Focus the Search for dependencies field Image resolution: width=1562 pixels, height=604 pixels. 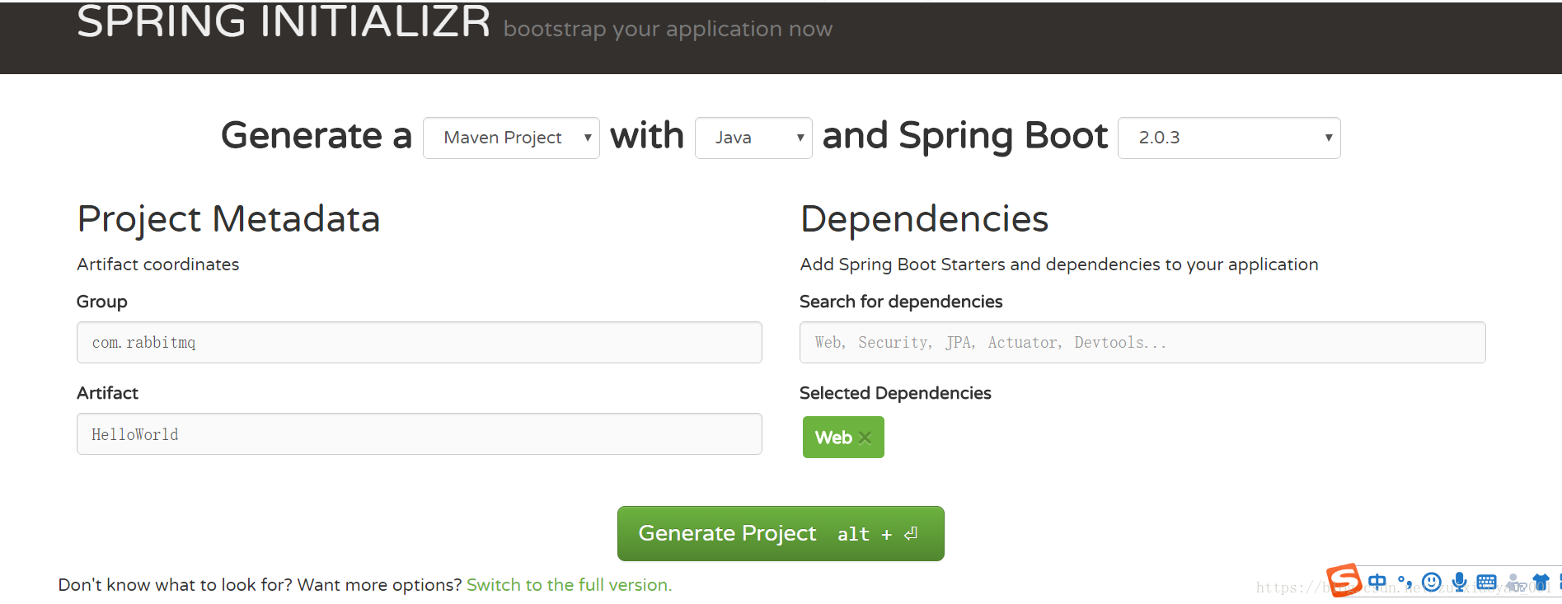click(1142, 342)
